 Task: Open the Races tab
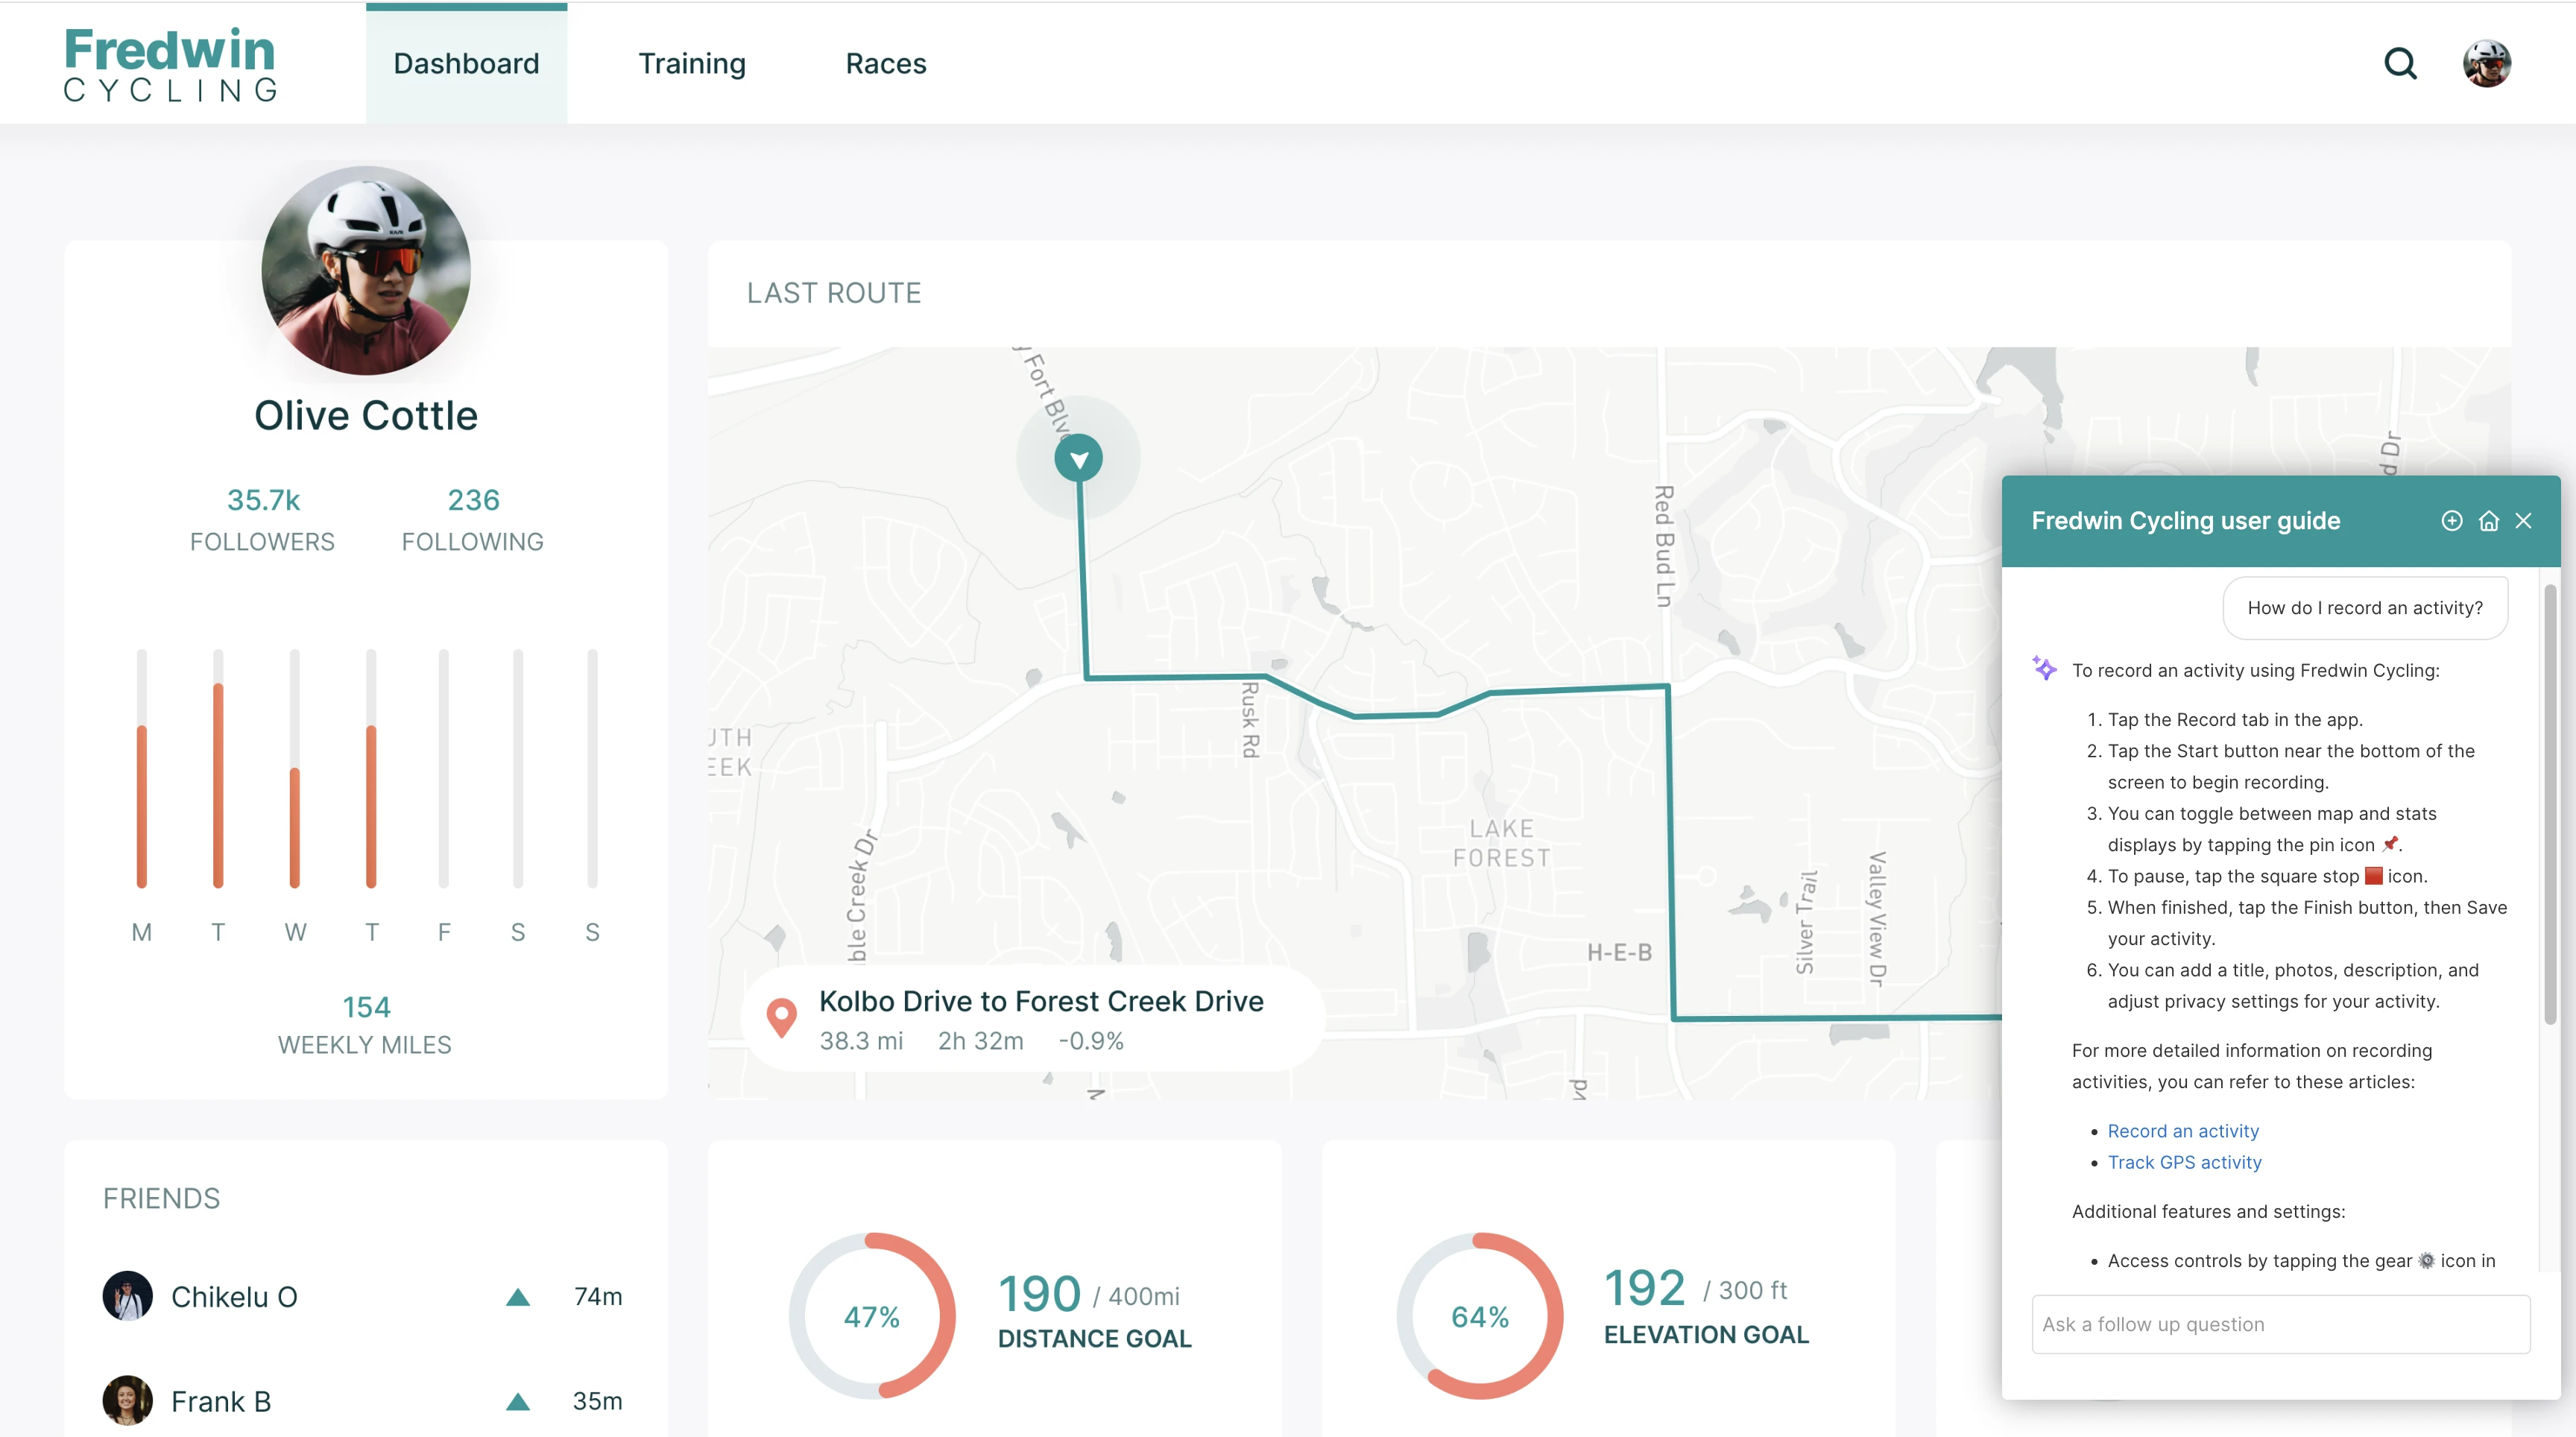coord(885,64)
